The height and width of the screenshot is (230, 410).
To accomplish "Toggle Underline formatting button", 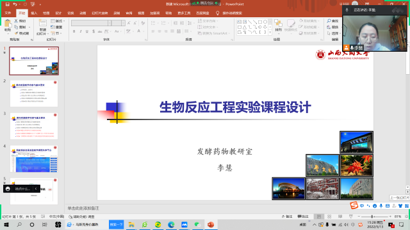I will pos(87,31).
